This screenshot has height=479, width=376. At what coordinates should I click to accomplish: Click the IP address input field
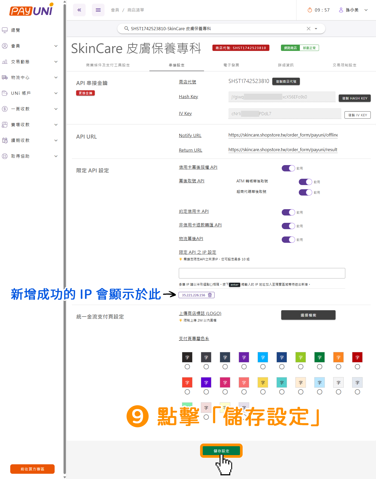(x=262, y=273)
